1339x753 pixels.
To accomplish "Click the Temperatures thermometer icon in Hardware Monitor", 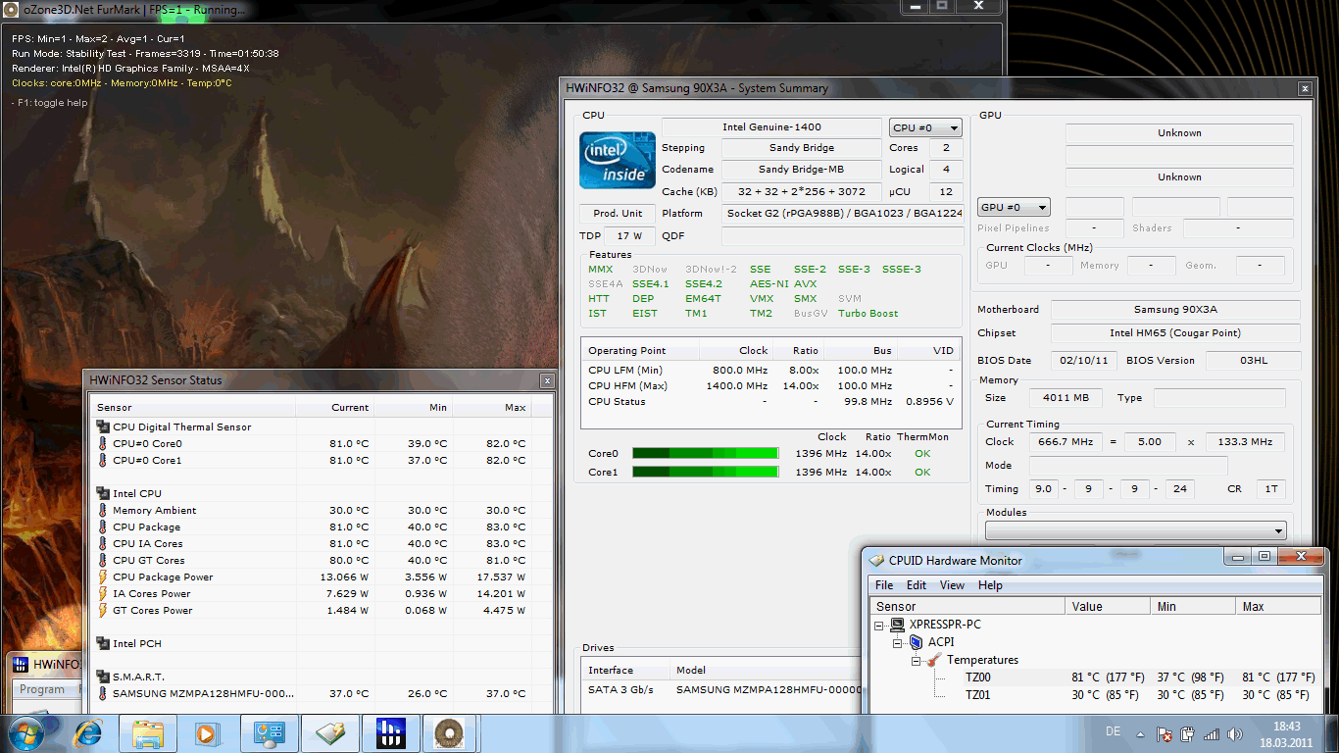I will point(934,660).
